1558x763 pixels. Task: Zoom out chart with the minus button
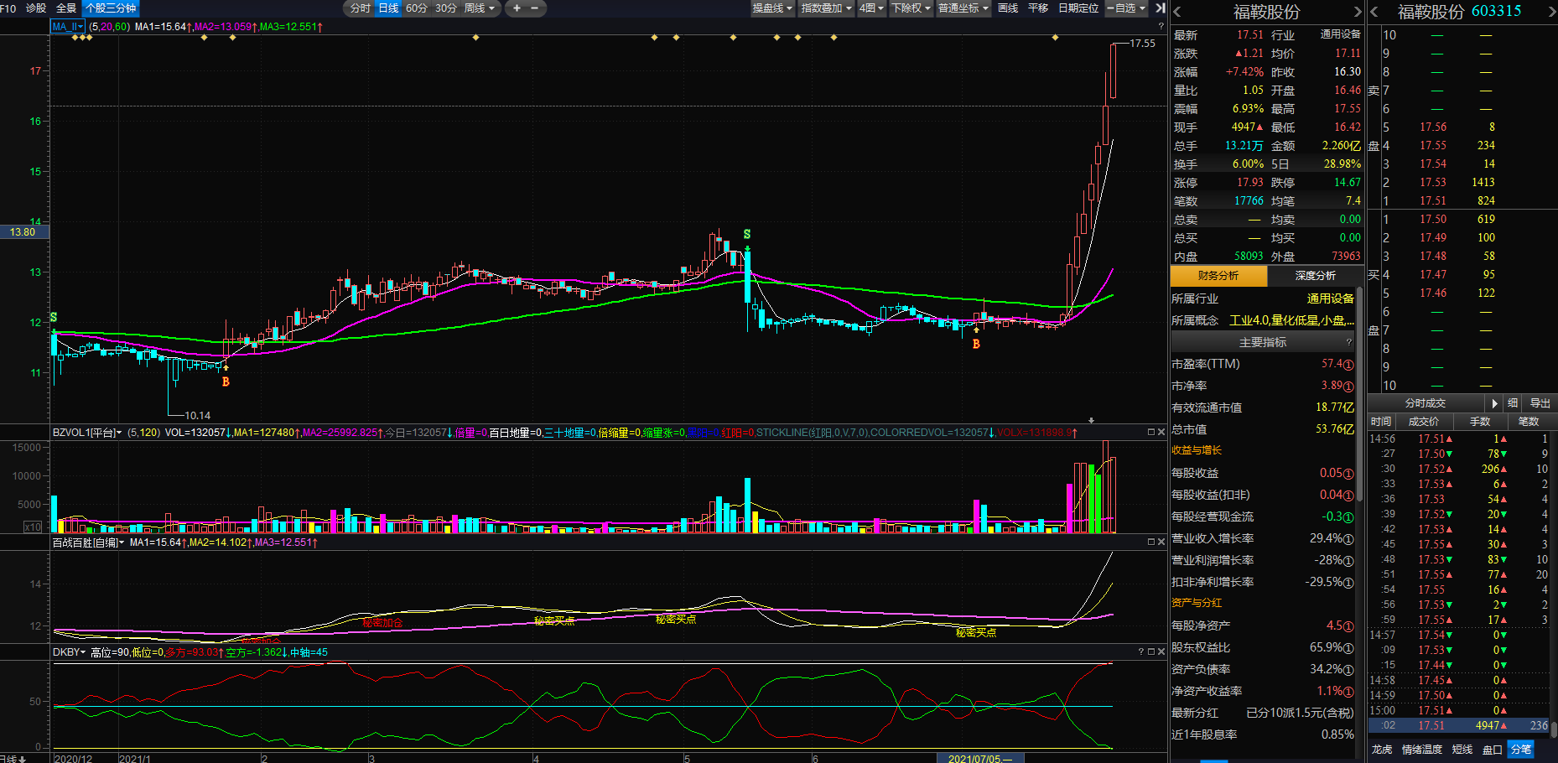(535, 8)
